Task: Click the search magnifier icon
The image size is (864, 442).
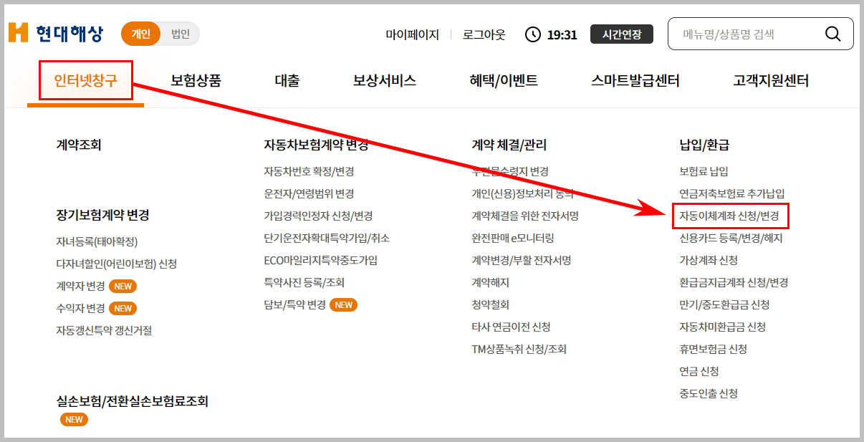Action: [832, 34]
